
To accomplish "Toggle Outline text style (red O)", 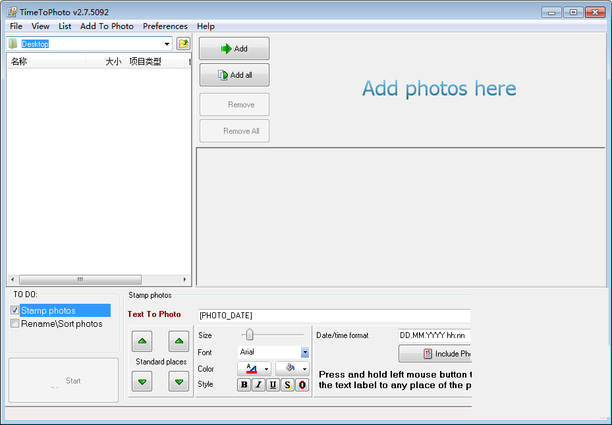I will click(x=302, y=385).
